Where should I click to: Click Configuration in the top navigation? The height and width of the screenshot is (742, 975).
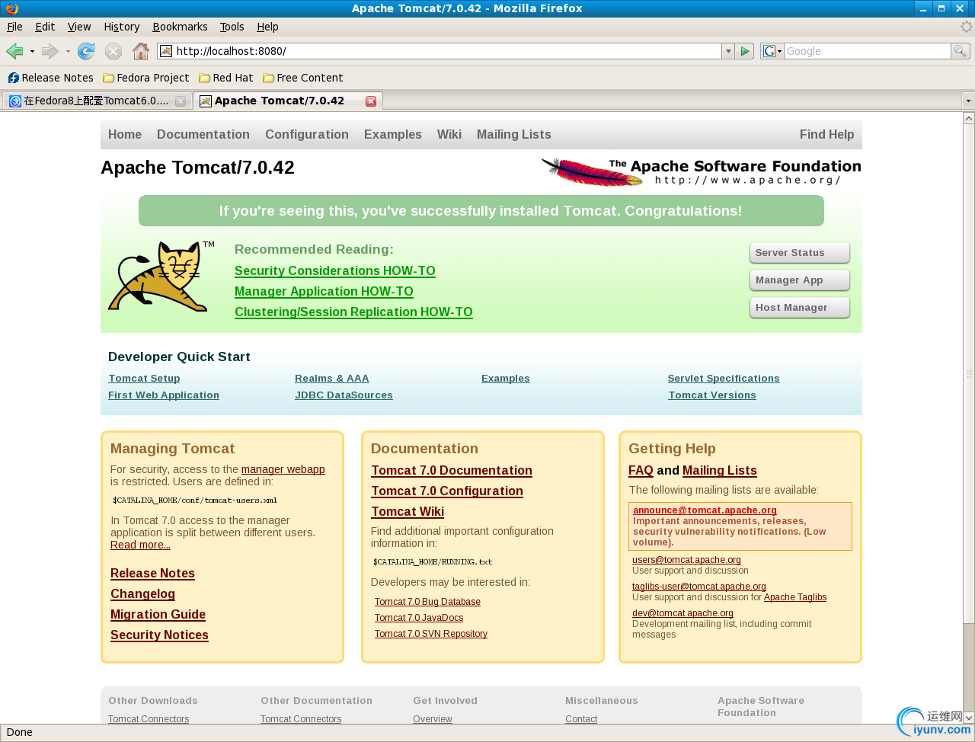click(x=307, y=134)
